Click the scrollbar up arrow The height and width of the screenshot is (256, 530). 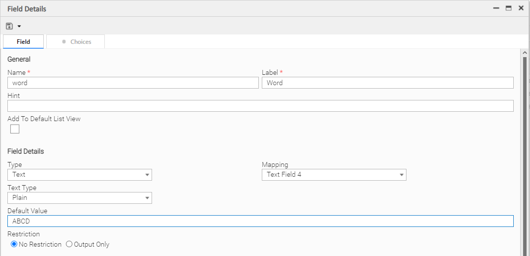(525, 53)
